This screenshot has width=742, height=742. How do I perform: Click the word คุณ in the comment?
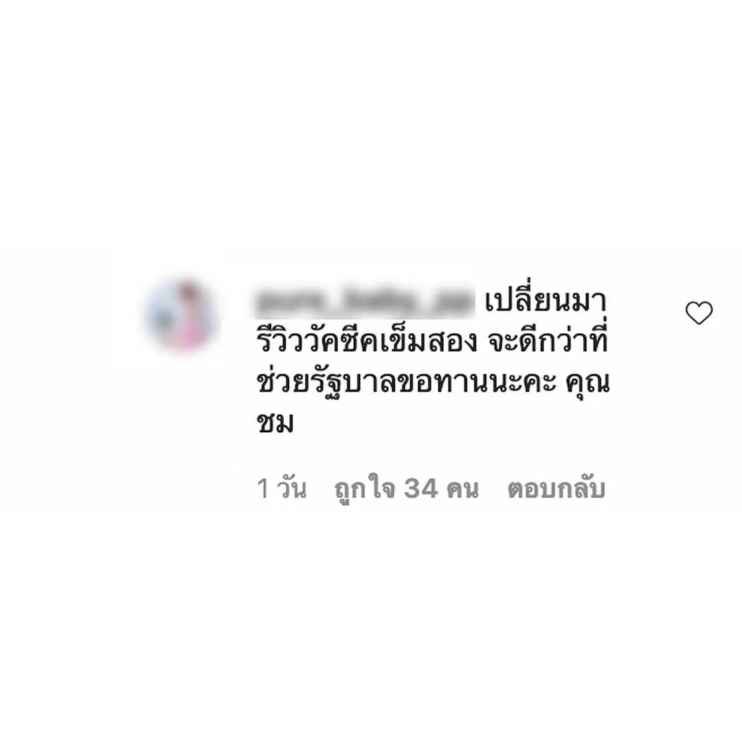587,383
